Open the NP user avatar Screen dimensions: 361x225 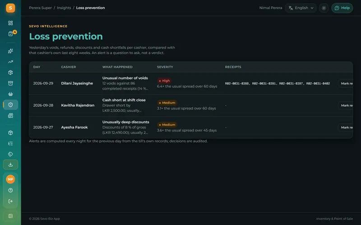click(10, 179)
